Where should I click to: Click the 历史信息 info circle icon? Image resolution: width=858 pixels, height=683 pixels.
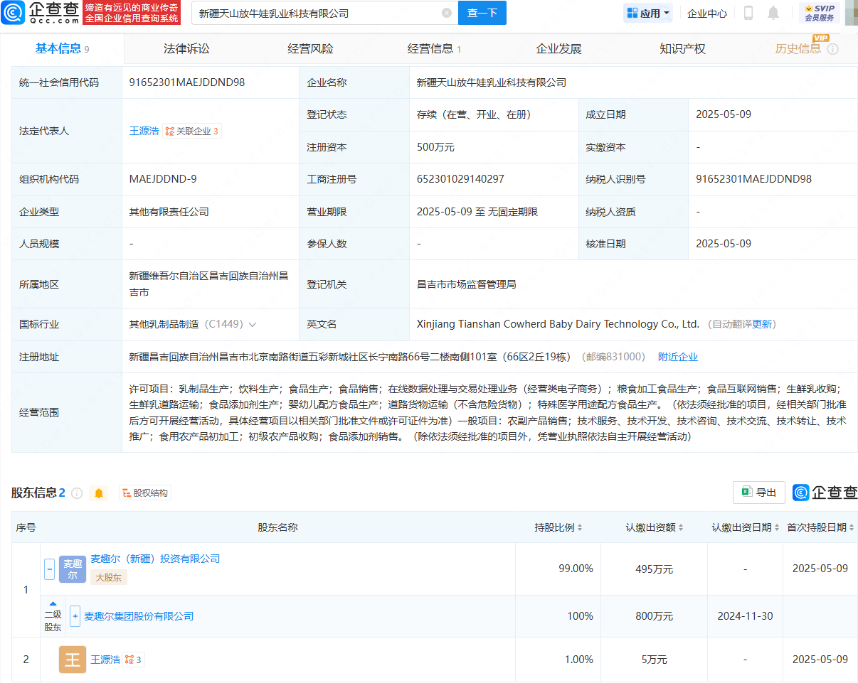(x=832, y=49)
